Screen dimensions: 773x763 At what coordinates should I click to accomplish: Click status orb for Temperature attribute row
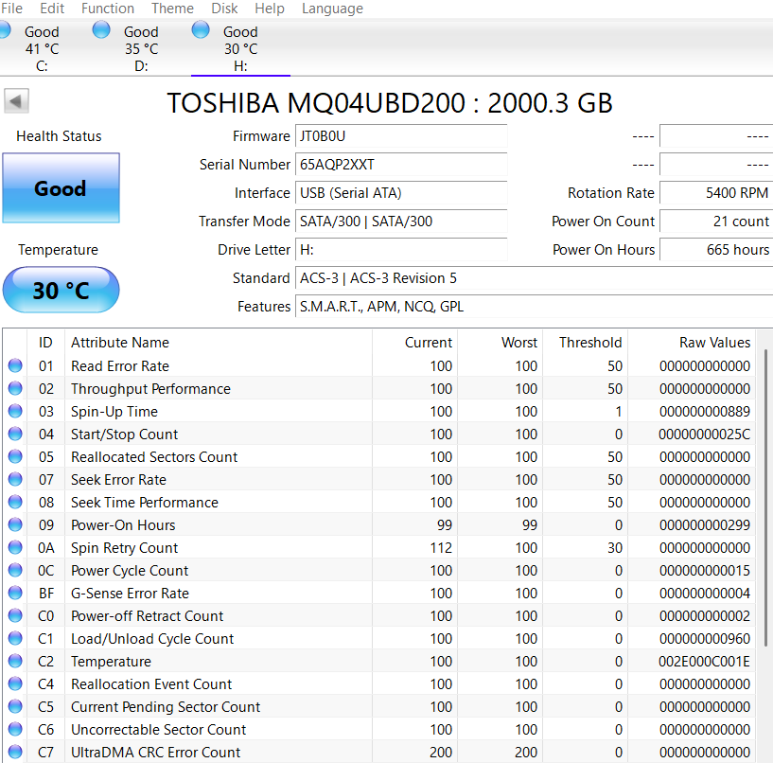click(15, 661)
